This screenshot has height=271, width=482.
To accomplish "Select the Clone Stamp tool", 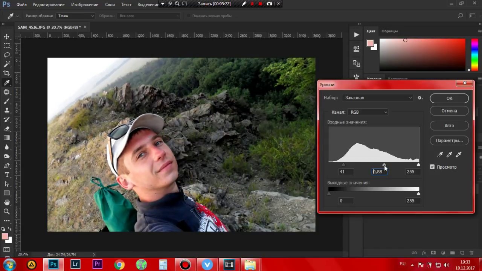I will pyautogui.click(x=7, y=110).
